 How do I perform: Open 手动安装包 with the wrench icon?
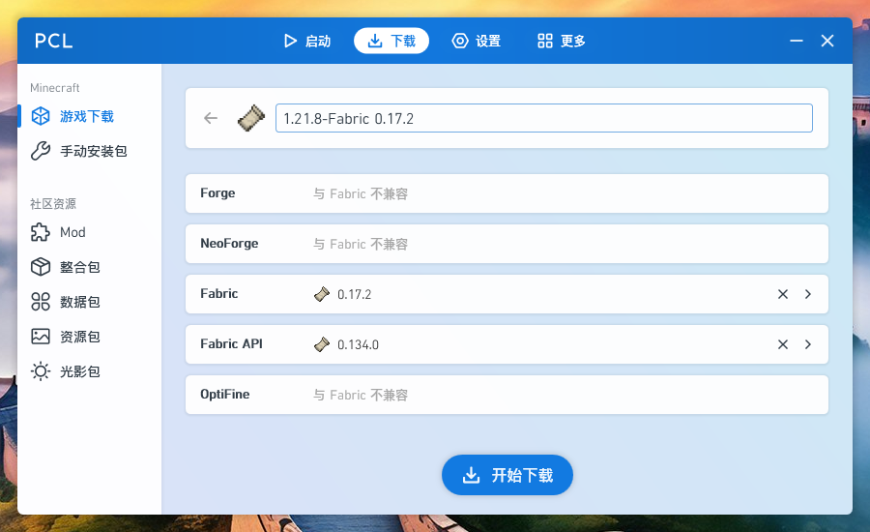click(93, 151)
